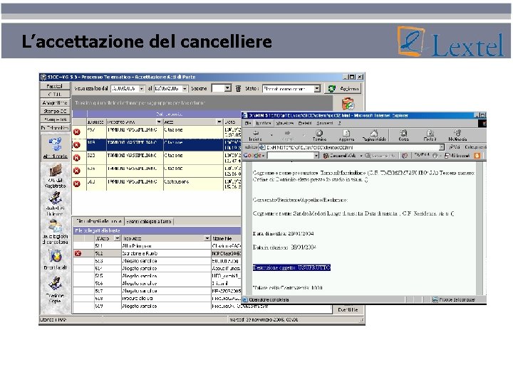Open the Stato dropdown

click(x=317, y=88)
